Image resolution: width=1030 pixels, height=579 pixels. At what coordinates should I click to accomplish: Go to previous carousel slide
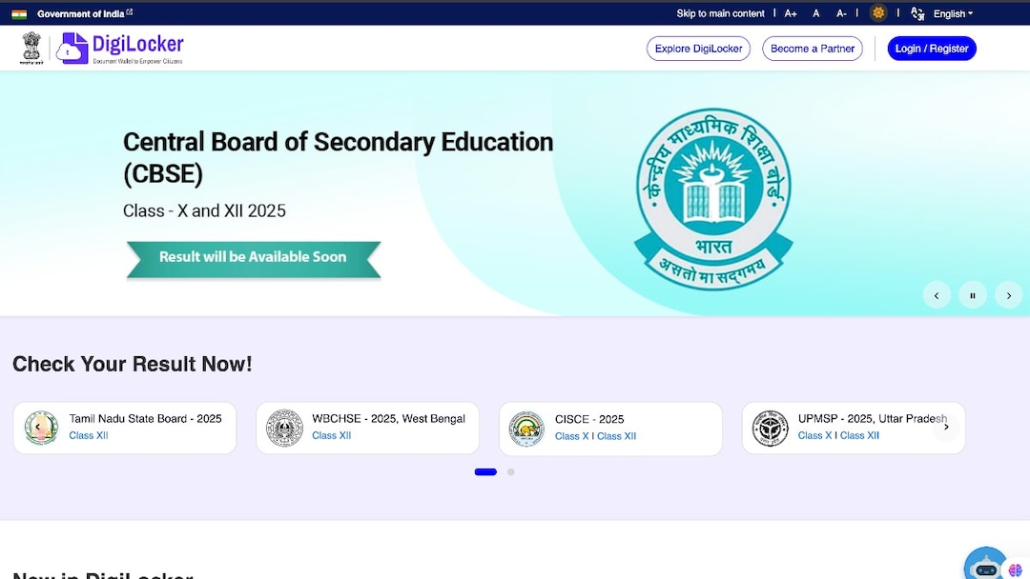(937, 294)
